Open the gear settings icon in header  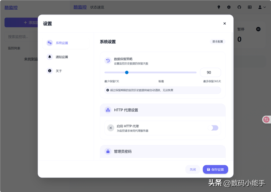(229, 7)
